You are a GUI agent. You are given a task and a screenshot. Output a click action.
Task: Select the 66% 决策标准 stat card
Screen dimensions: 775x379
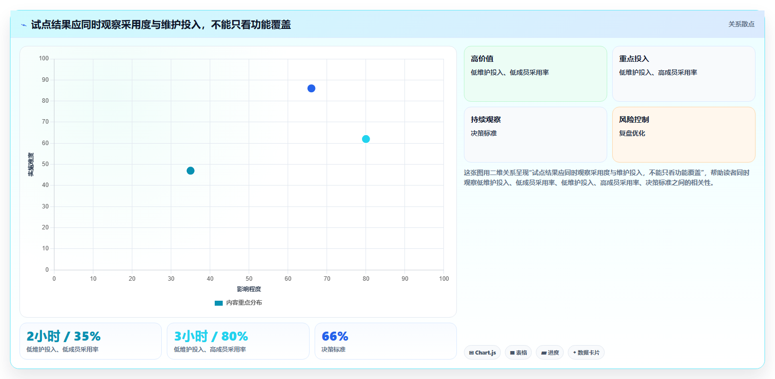(386, 341)
